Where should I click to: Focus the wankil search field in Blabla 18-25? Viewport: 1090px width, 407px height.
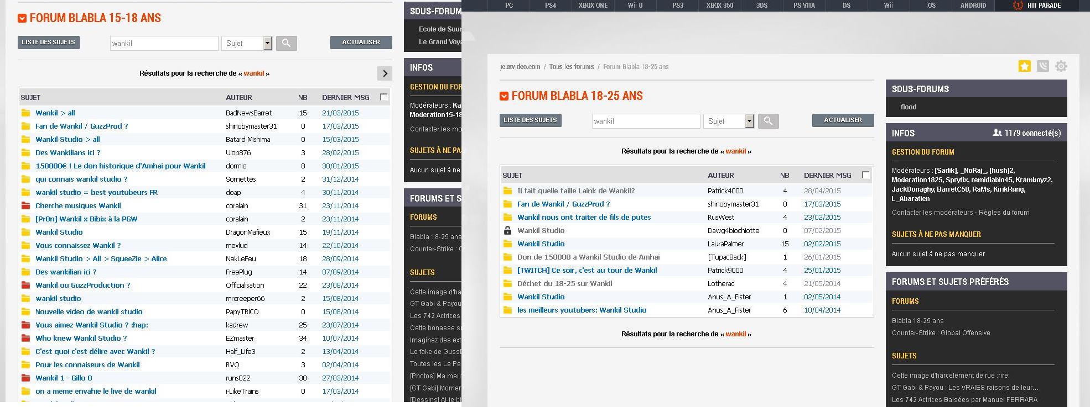[x=646, y=121]
